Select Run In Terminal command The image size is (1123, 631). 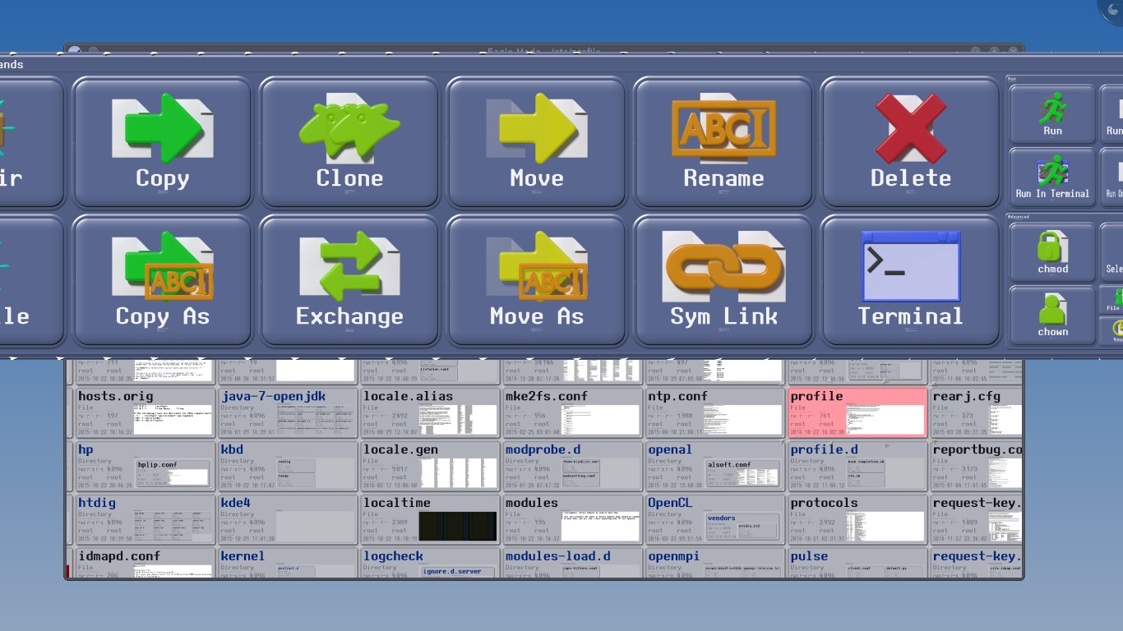pyautogui.click(x=1052, y=177)
